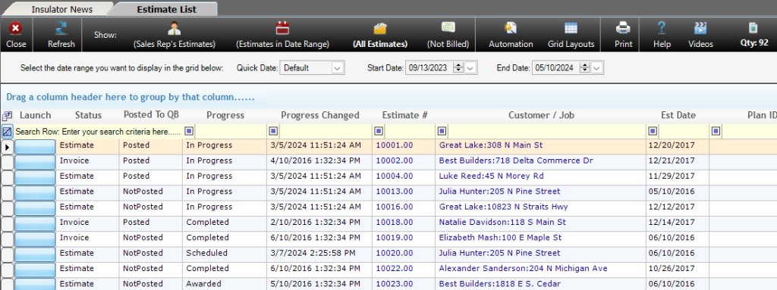
Task: Click Best Builders:718 Delta Commerce Dr
Action: coord(516,161)
